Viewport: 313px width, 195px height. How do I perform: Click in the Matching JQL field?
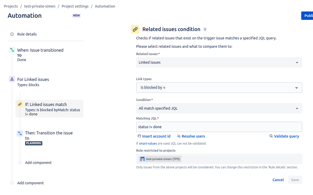(x=219, y=127)
